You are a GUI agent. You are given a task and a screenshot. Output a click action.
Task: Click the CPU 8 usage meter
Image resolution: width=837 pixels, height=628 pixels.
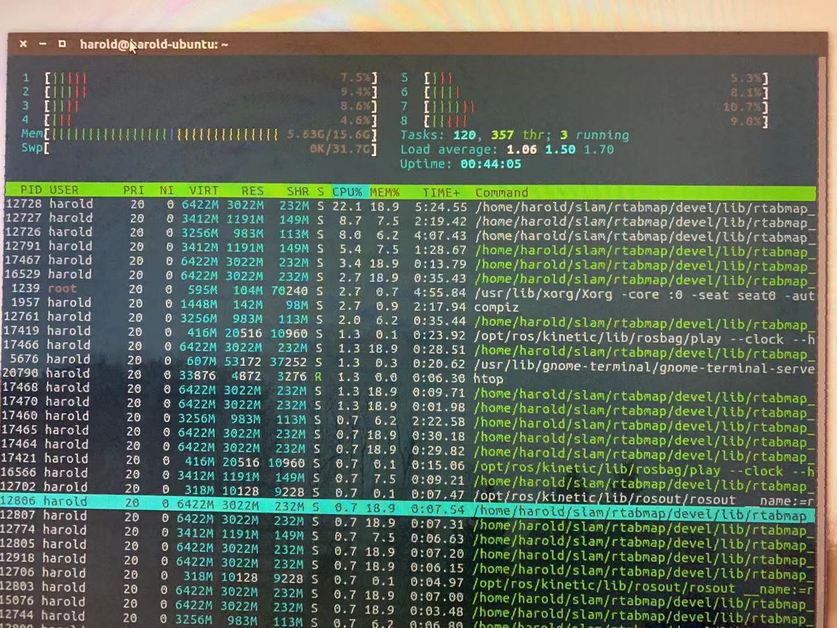pyautogui.click(x=585, y=122)
